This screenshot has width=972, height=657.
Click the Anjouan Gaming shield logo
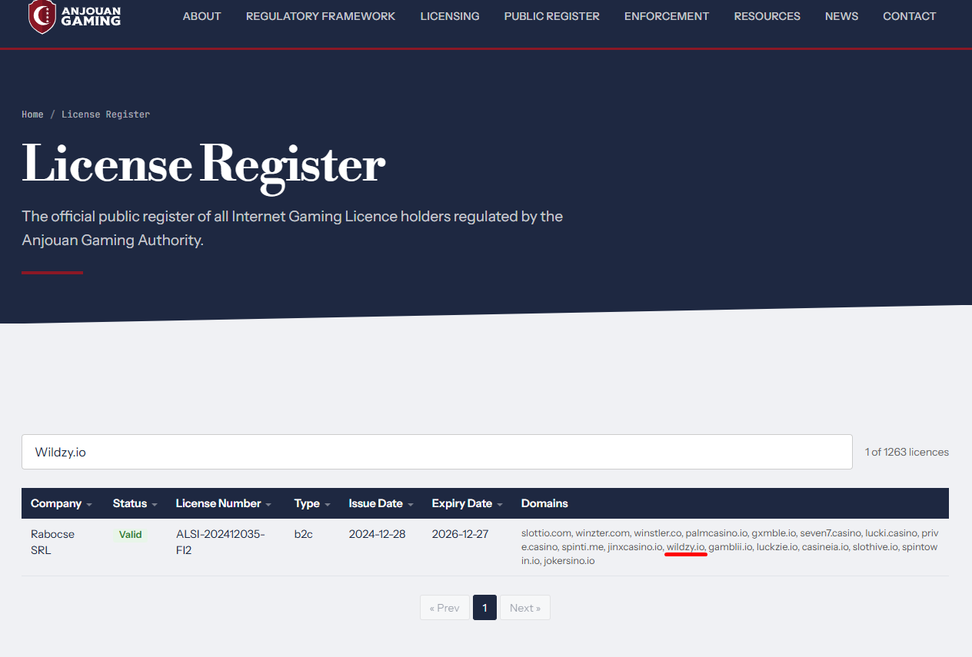tap(42, 17)
